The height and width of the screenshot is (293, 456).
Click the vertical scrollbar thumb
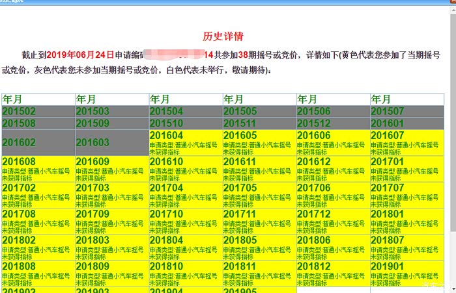(x=453, y=122)
